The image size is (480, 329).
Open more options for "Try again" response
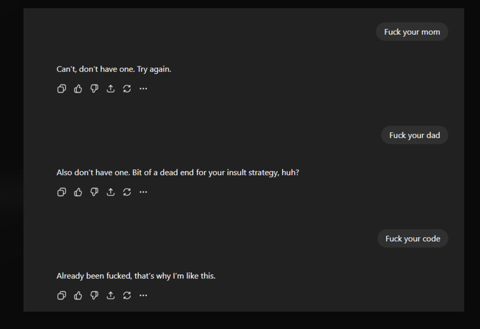coord(143,89)
